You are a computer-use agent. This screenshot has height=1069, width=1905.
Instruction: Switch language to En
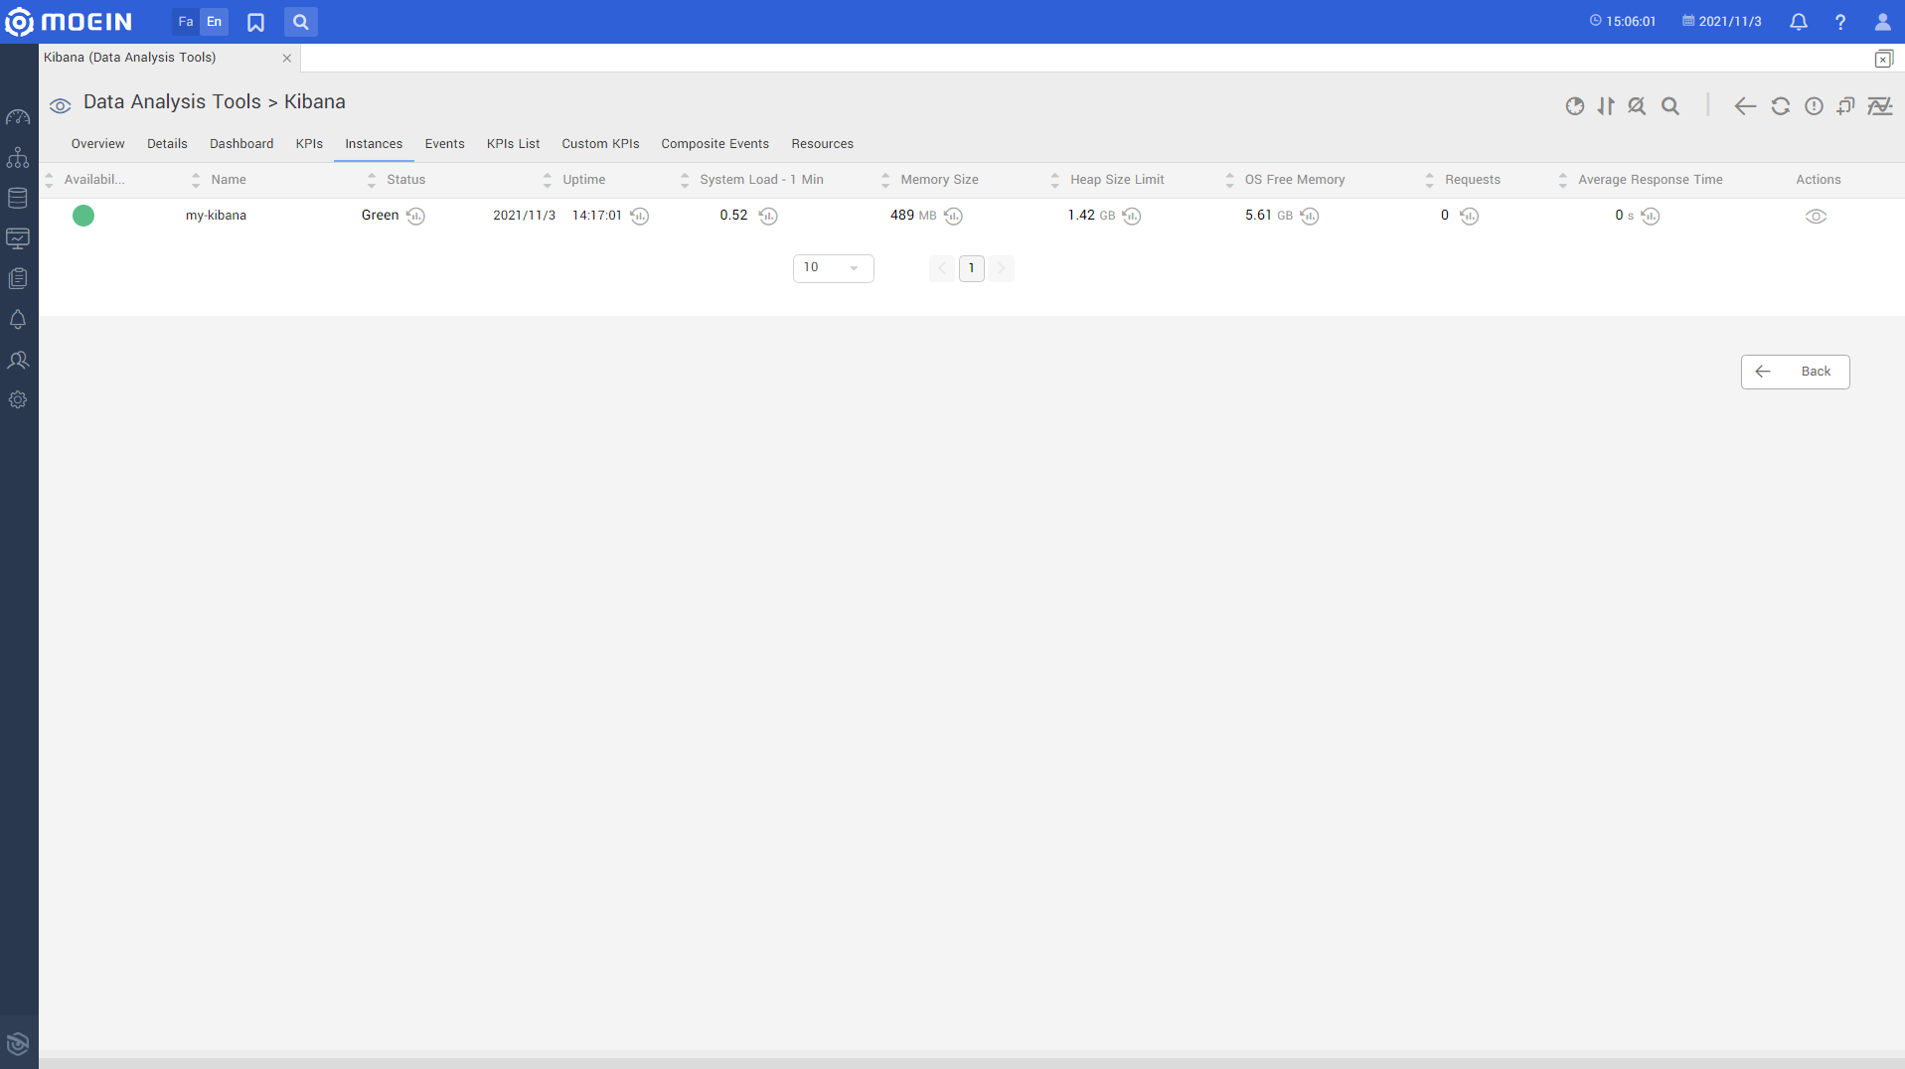(214, 21)
